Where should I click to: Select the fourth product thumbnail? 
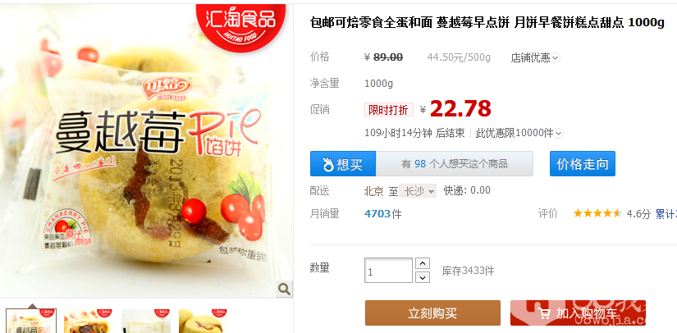pos(204,321)
